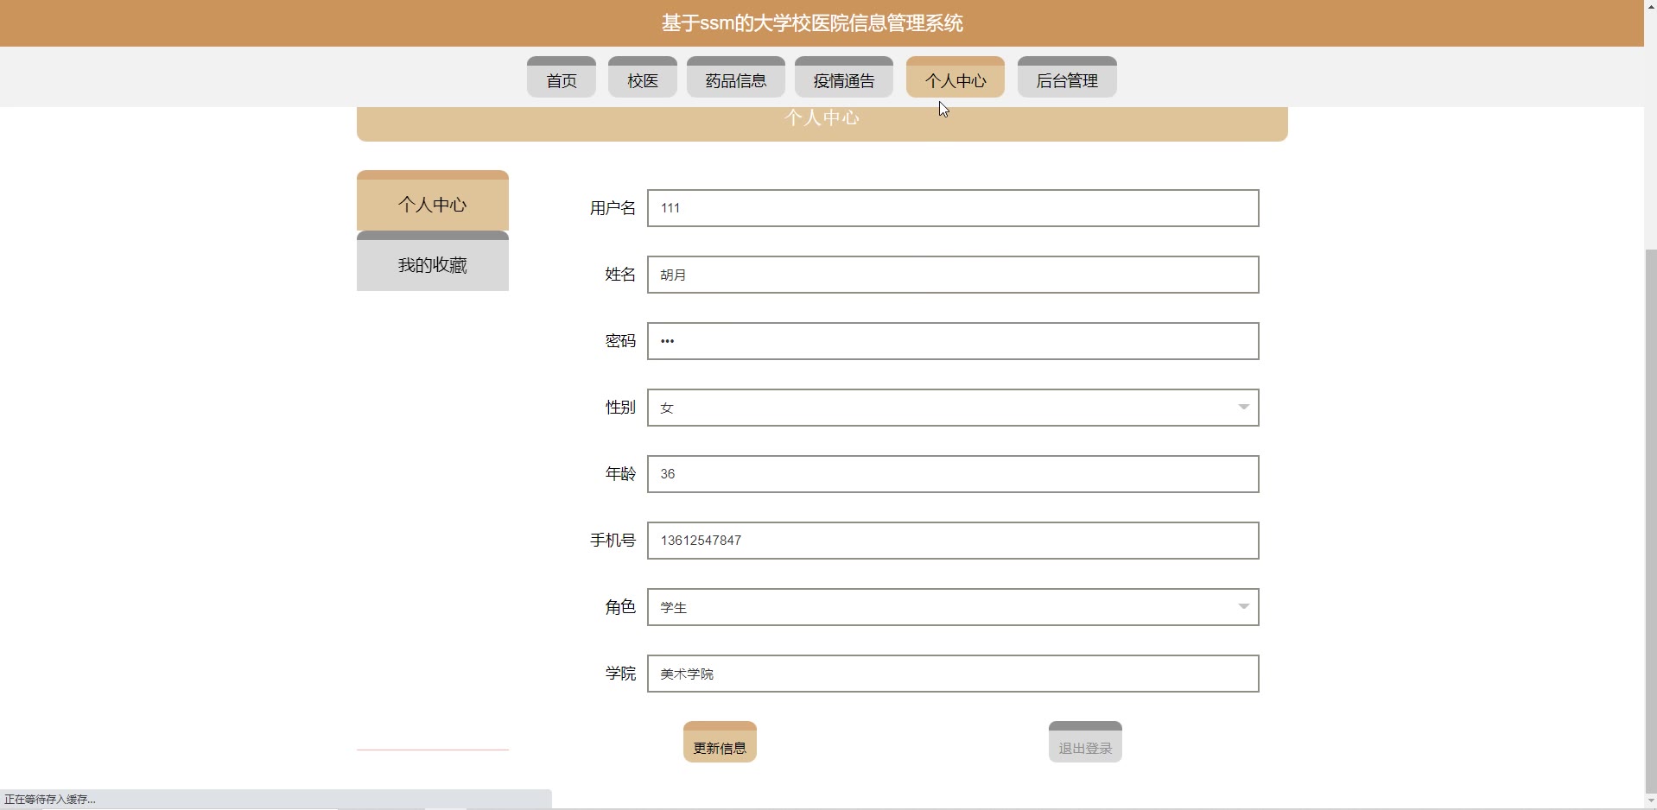Click the 退出登录 button
1657x810 pixels.
point(1084,744)
